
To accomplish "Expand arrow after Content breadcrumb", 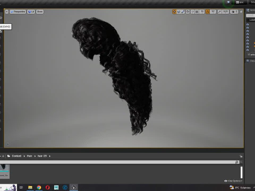I will click(x=24, y=156).
